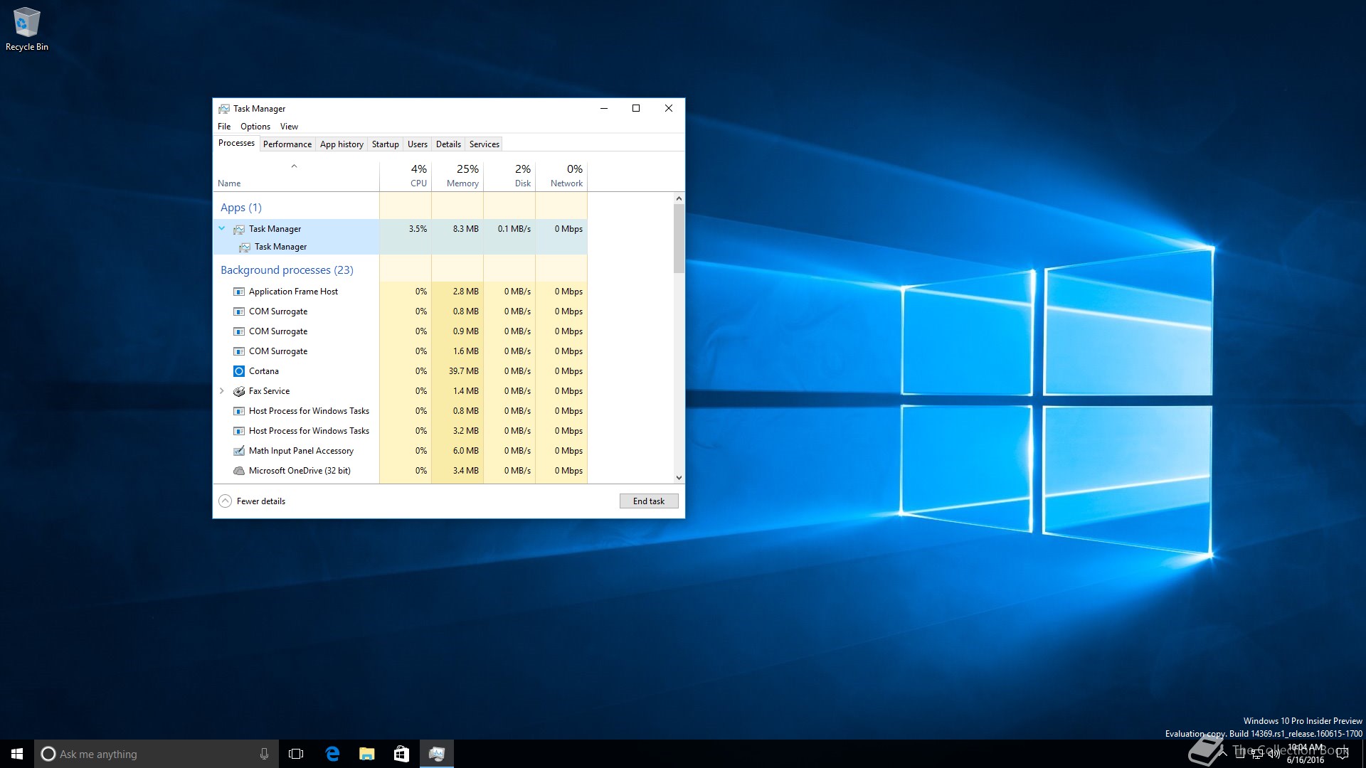Click the 39.7 MB memory value for Cortana
Screen dimensions: 1366x768
(x=464, y=371)
